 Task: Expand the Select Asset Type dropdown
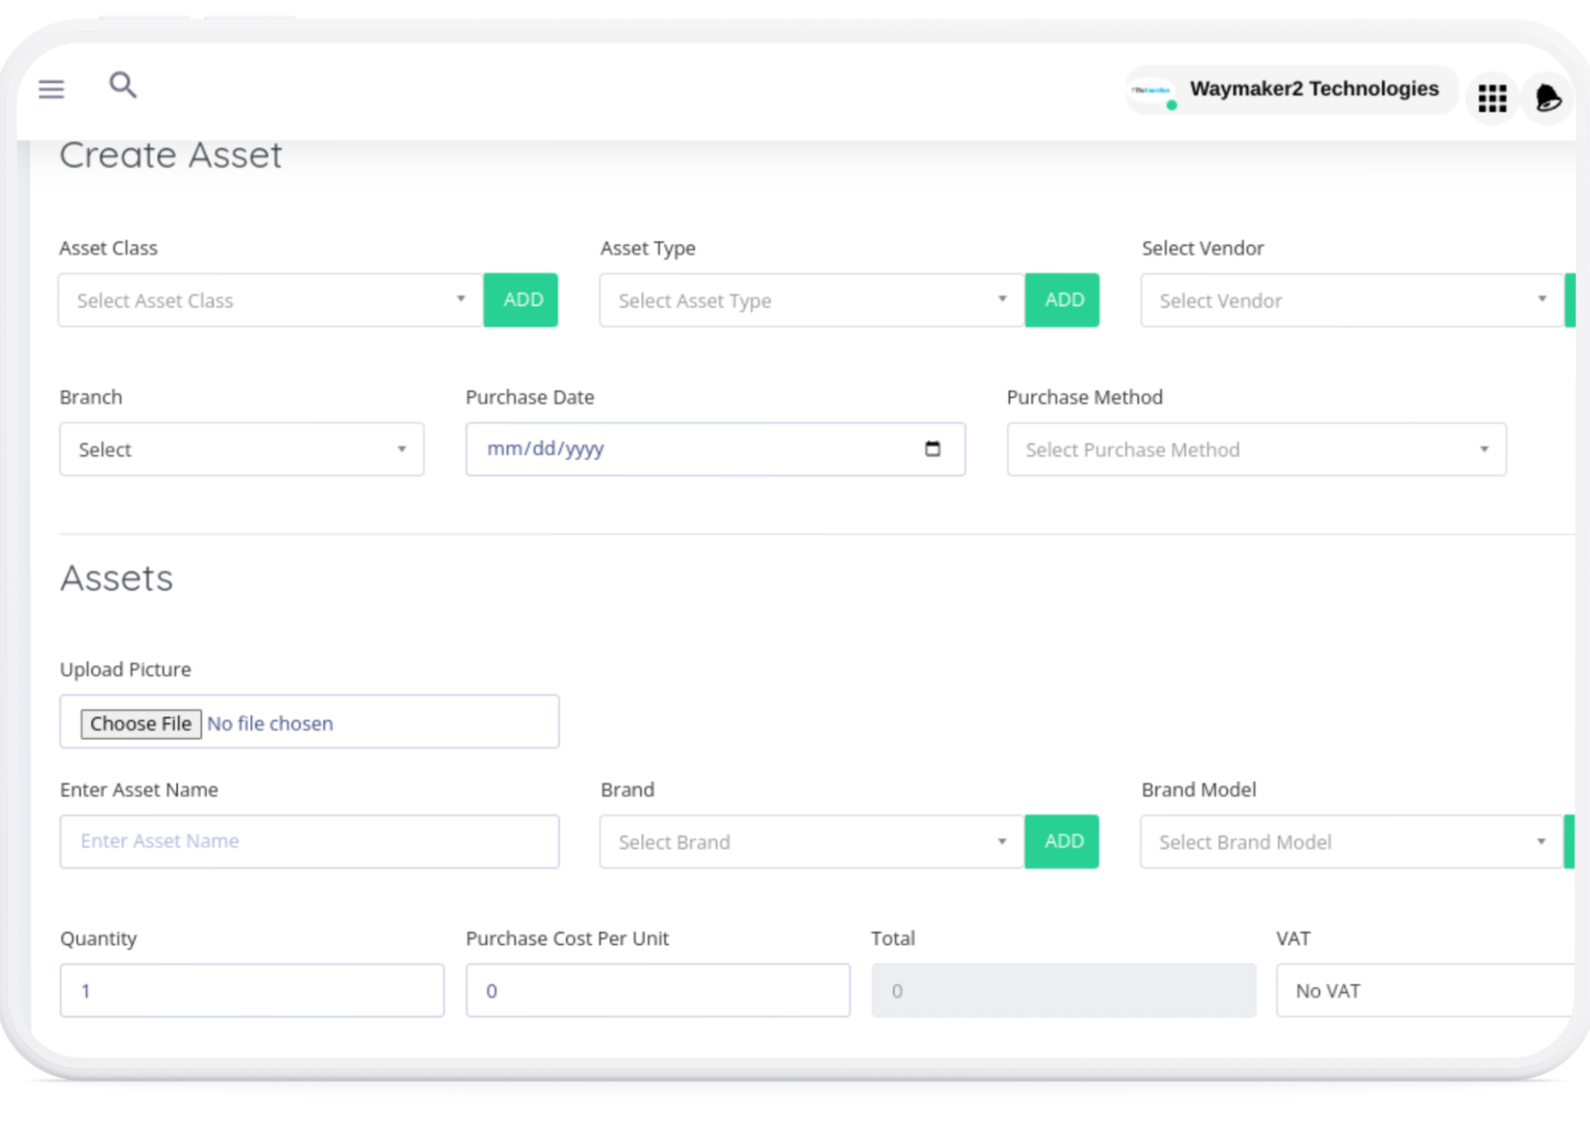(x=812, y=300)
